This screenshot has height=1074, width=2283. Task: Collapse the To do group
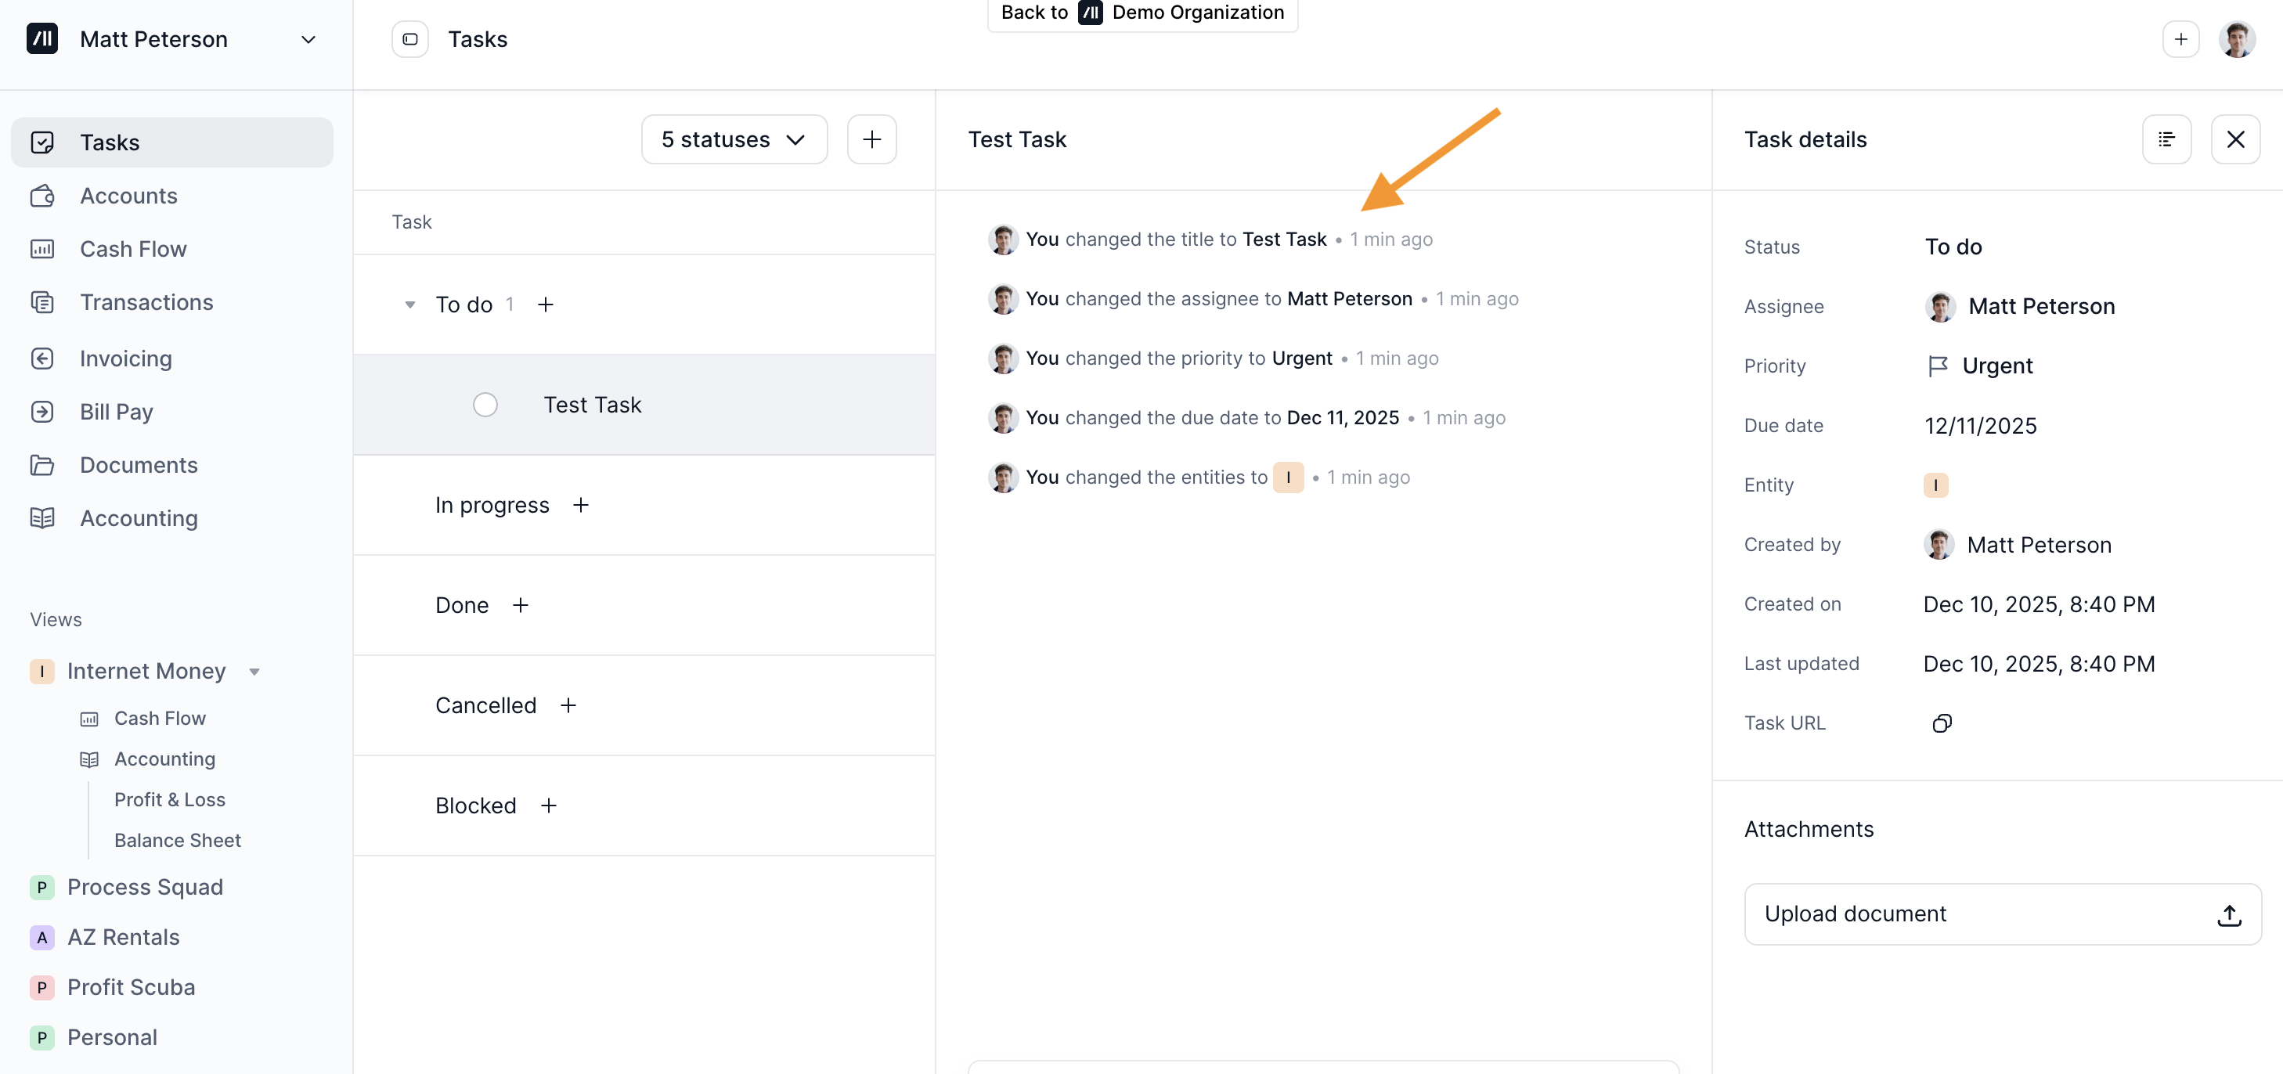coord(409,305)
